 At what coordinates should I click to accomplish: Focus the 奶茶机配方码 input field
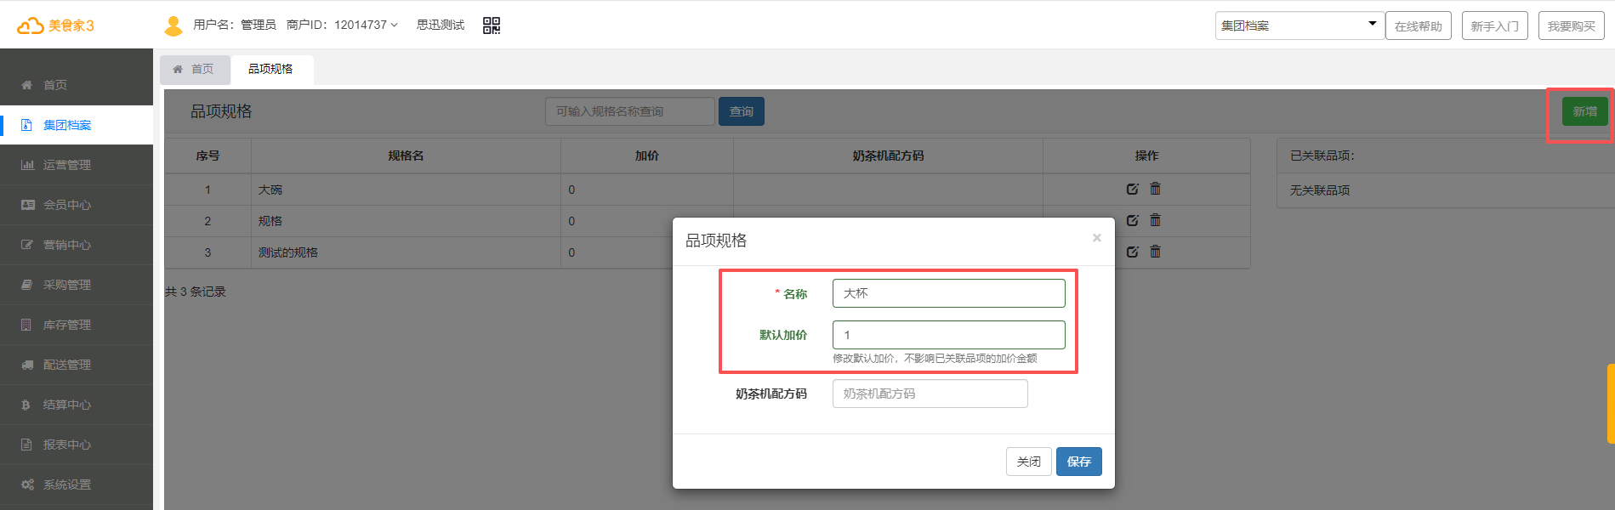[930, 394]
